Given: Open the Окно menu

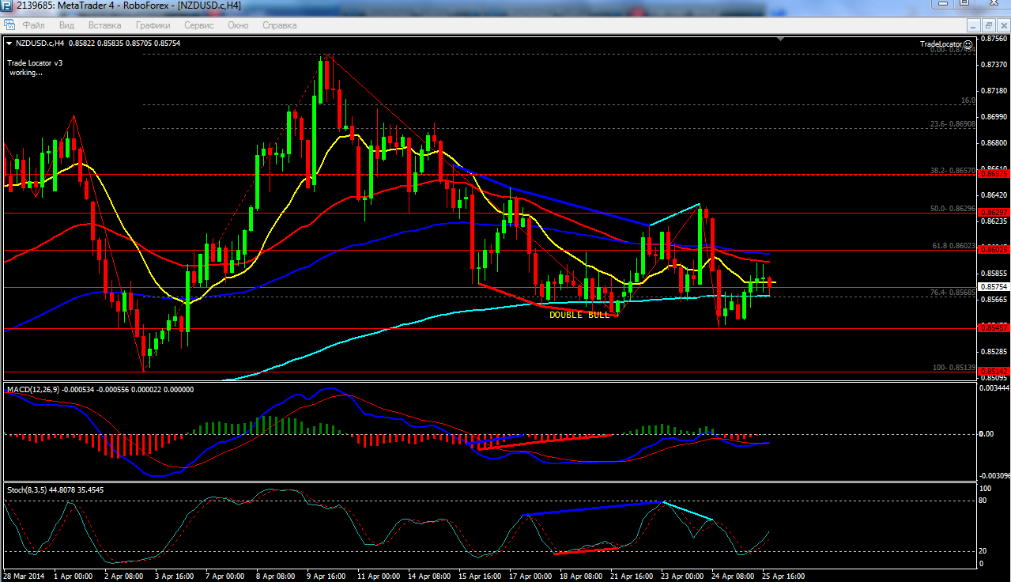Looking at the screenshot, I should tap(238, 25).
